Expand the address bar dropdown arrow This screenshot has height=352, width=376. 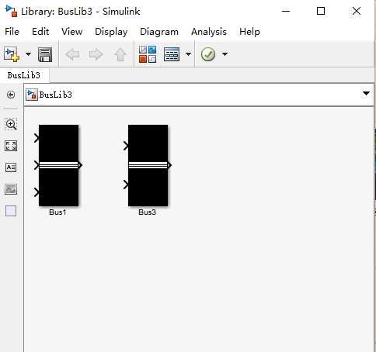(x=366, y=93)
